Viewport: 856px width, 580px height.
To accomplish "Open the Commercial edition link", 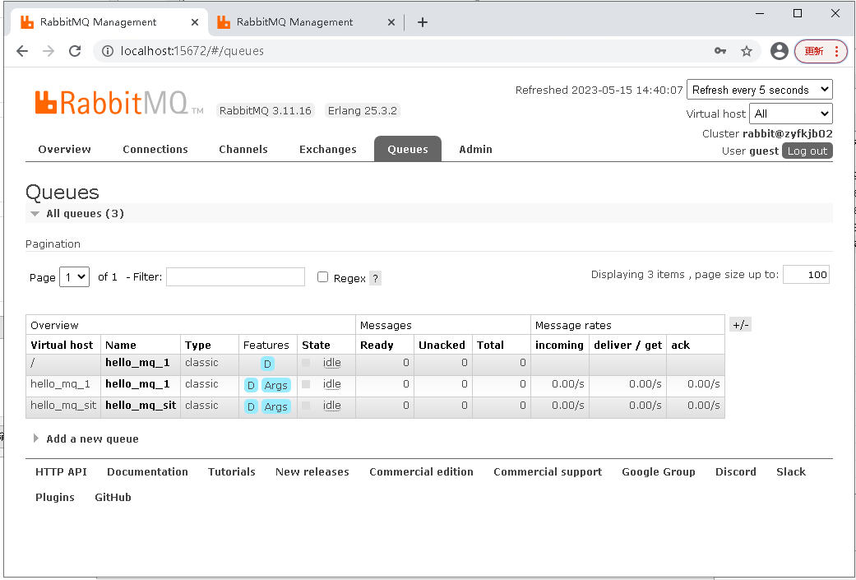I will 422,472.
